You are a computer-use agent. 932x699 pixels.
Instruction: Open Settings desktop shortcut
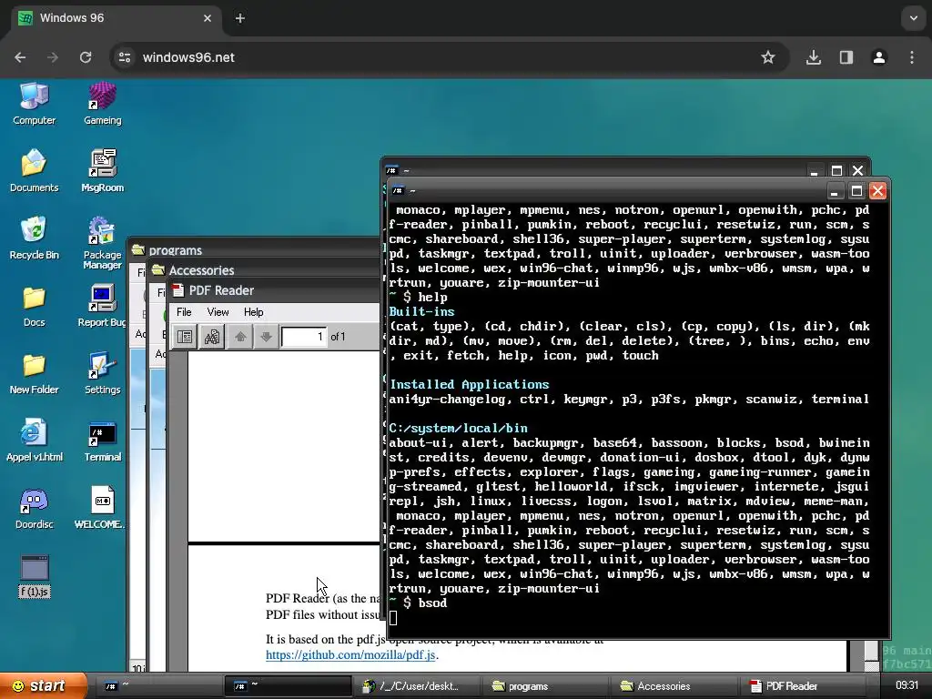point(102,373)
